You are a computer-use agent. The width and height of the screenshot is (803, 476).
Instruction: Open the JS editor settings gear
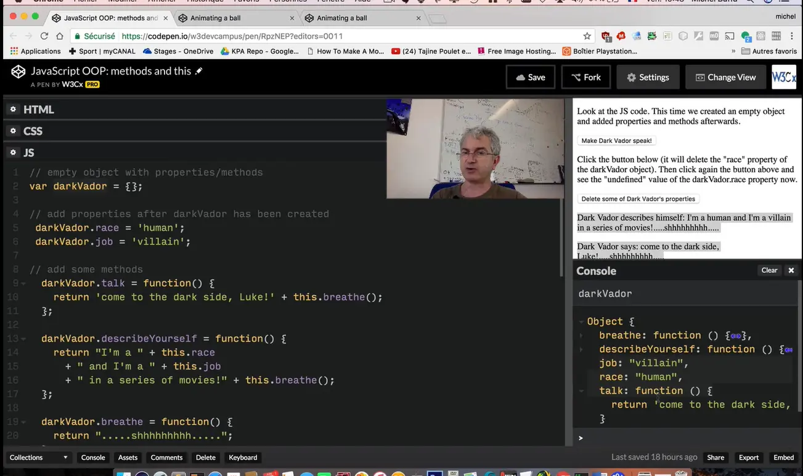(x=12, y=152)
